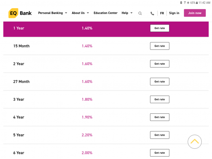Switch language to FR
The image size is (212, 159).
point(162,13)
